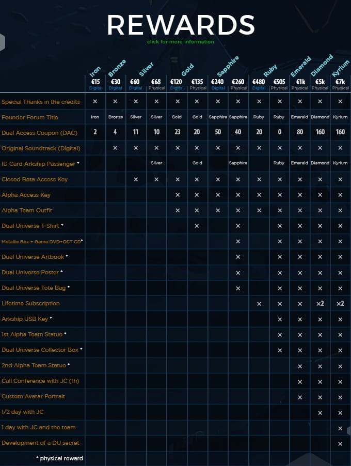Open the 'click for more information' link
The image size is (351, 466).
pyautogui.click(x=180, y=42)
